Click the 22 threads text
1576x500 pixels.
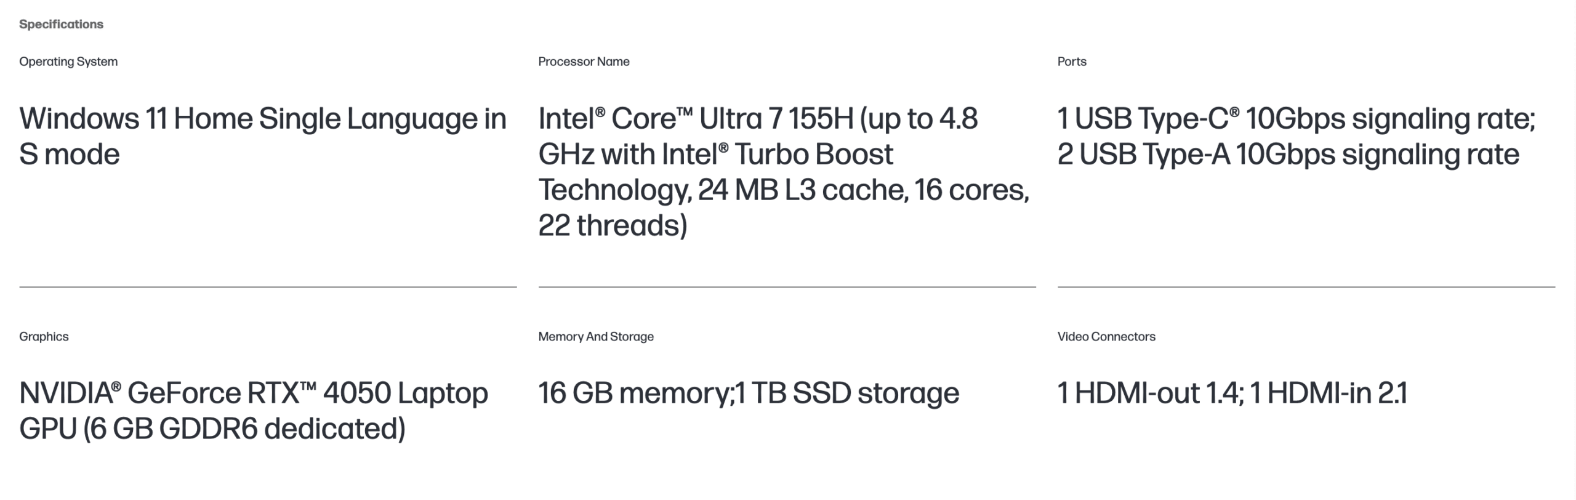click(613, 225)
